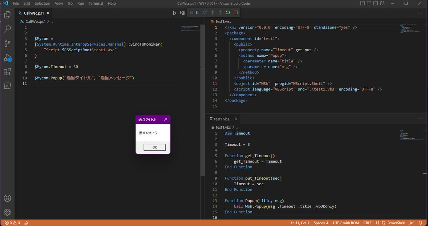Viewport: 428px width, 226px height.
Task: Select the test1.wsc editor tab
Action: 221,21
